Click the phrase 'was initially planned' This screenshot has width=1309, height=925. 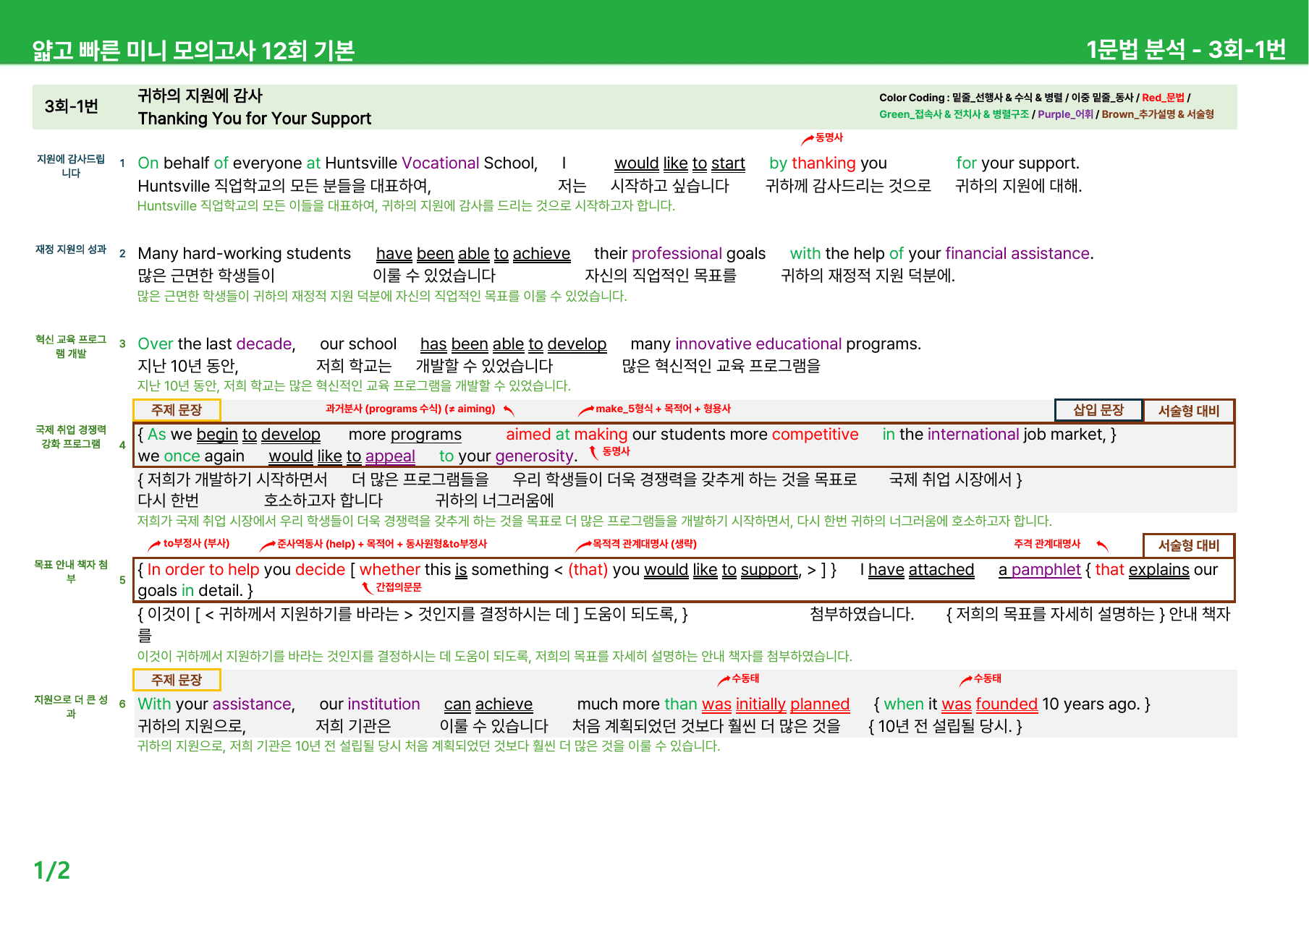[x=776, y=704]
